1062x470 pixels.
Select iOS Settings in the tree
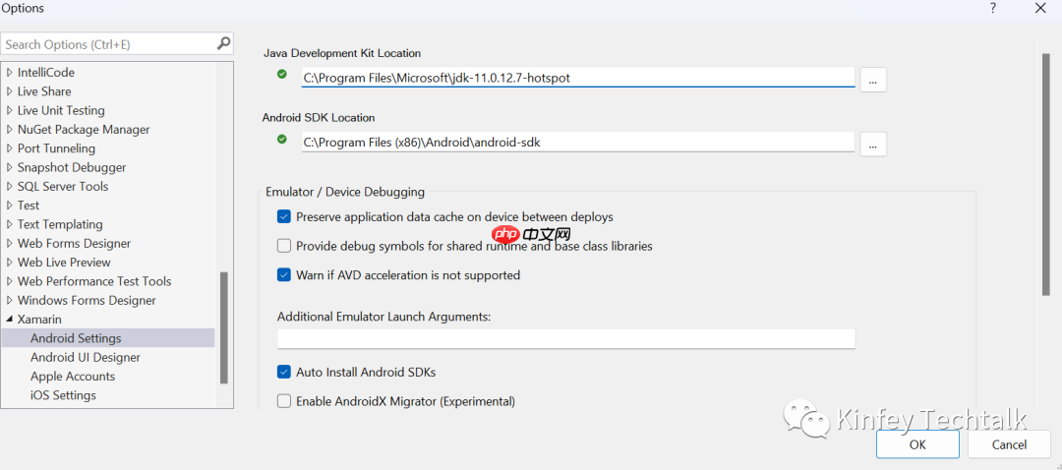click(x=63, y=395)
